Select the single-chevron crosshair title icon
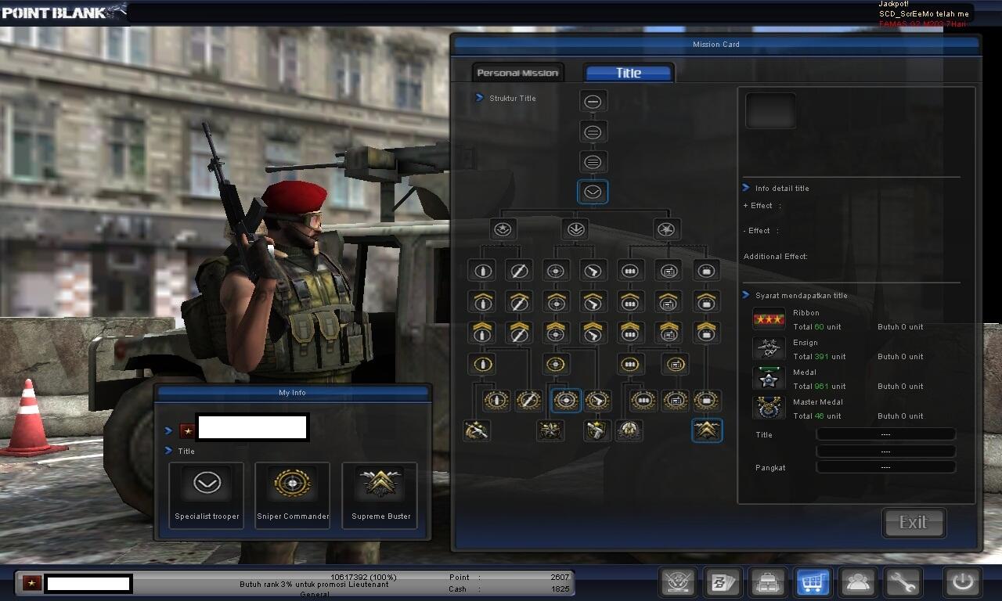This screenshot has height=601, width=1002. click(556, 301)
